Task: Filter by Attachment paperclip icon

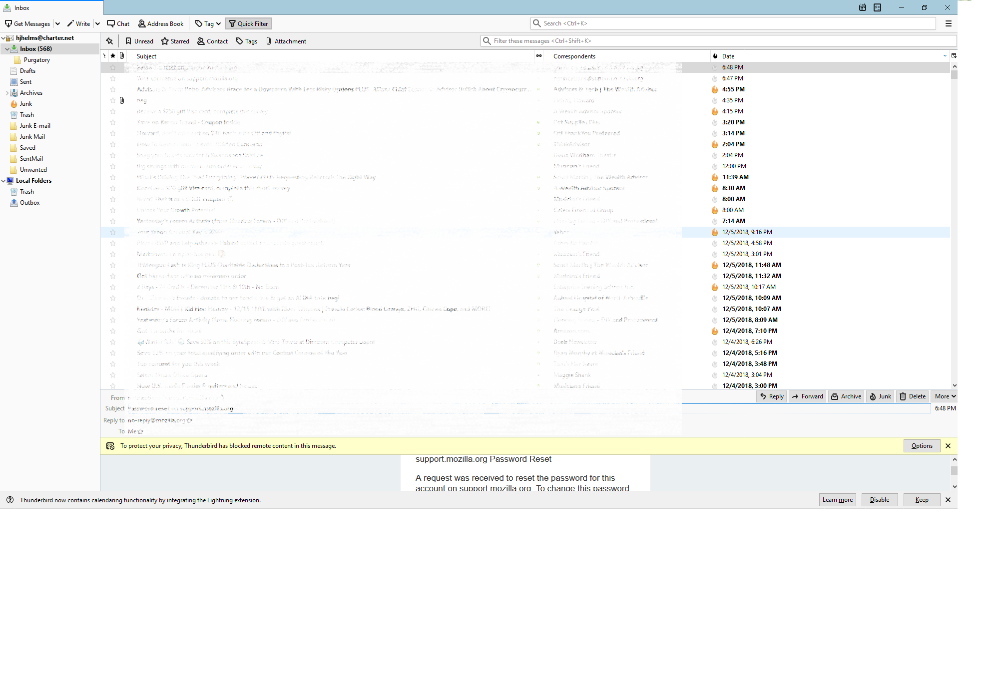Action: pyautogui.click(x=269, y=41)
